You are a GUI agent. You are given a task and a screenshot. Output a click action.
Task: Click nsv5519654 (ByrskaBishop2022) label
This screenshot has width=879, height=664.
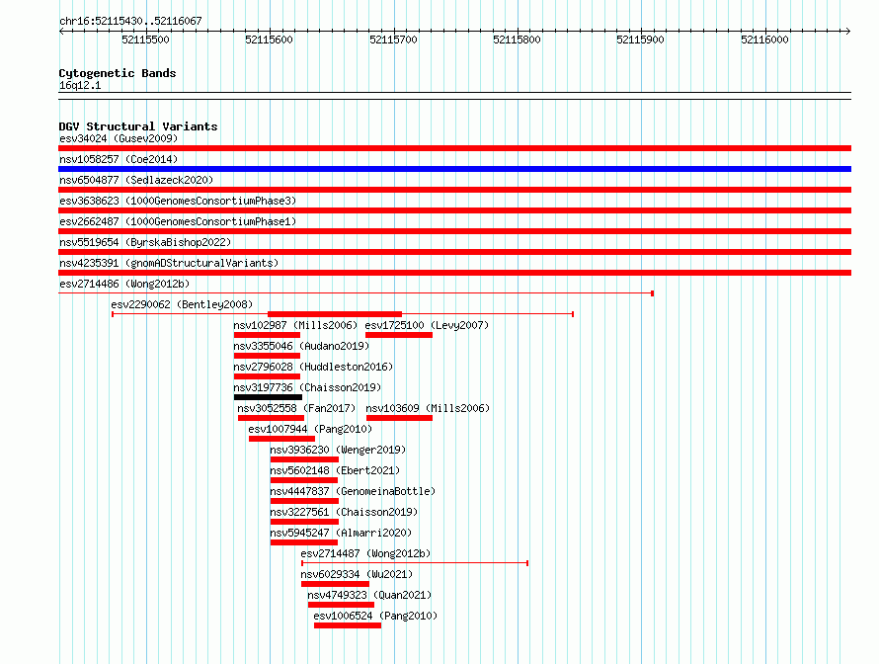[145, 242]
